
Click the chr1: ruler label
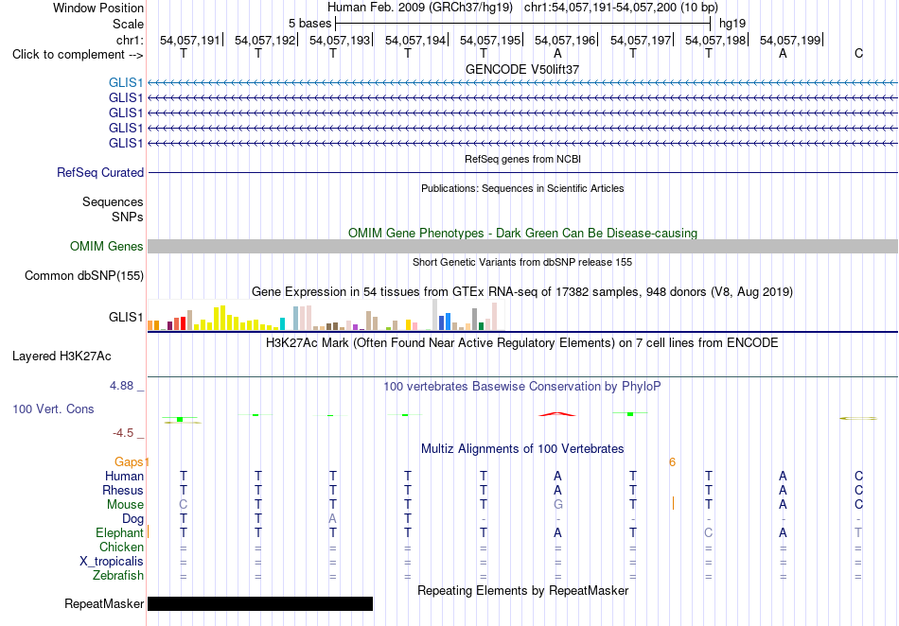point(130,40)
